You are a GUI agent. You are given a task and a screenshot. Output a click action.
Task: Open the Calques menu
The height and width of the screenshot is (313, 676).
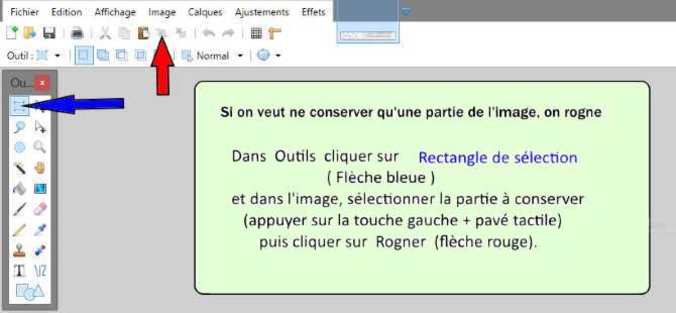(205, 12)
